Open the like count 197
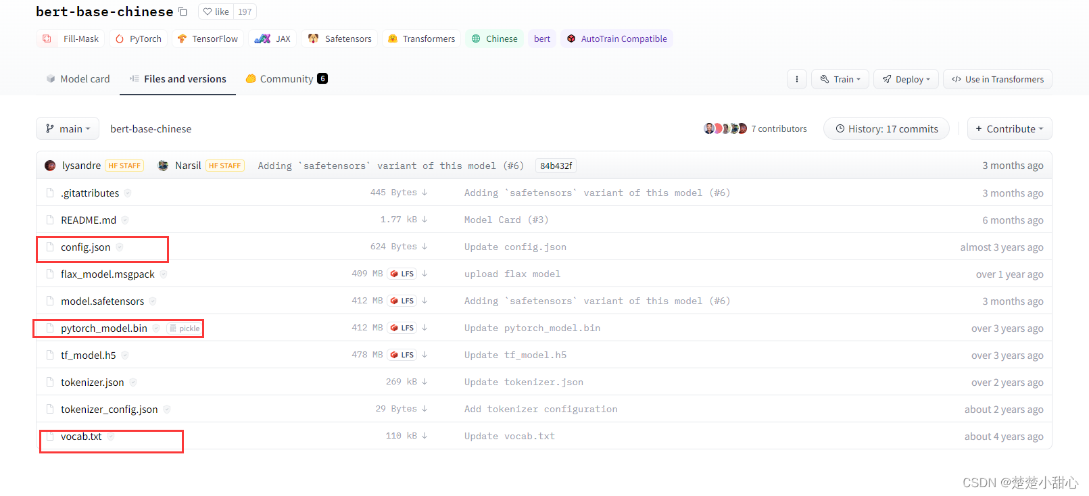 click(x=245, y=11)
